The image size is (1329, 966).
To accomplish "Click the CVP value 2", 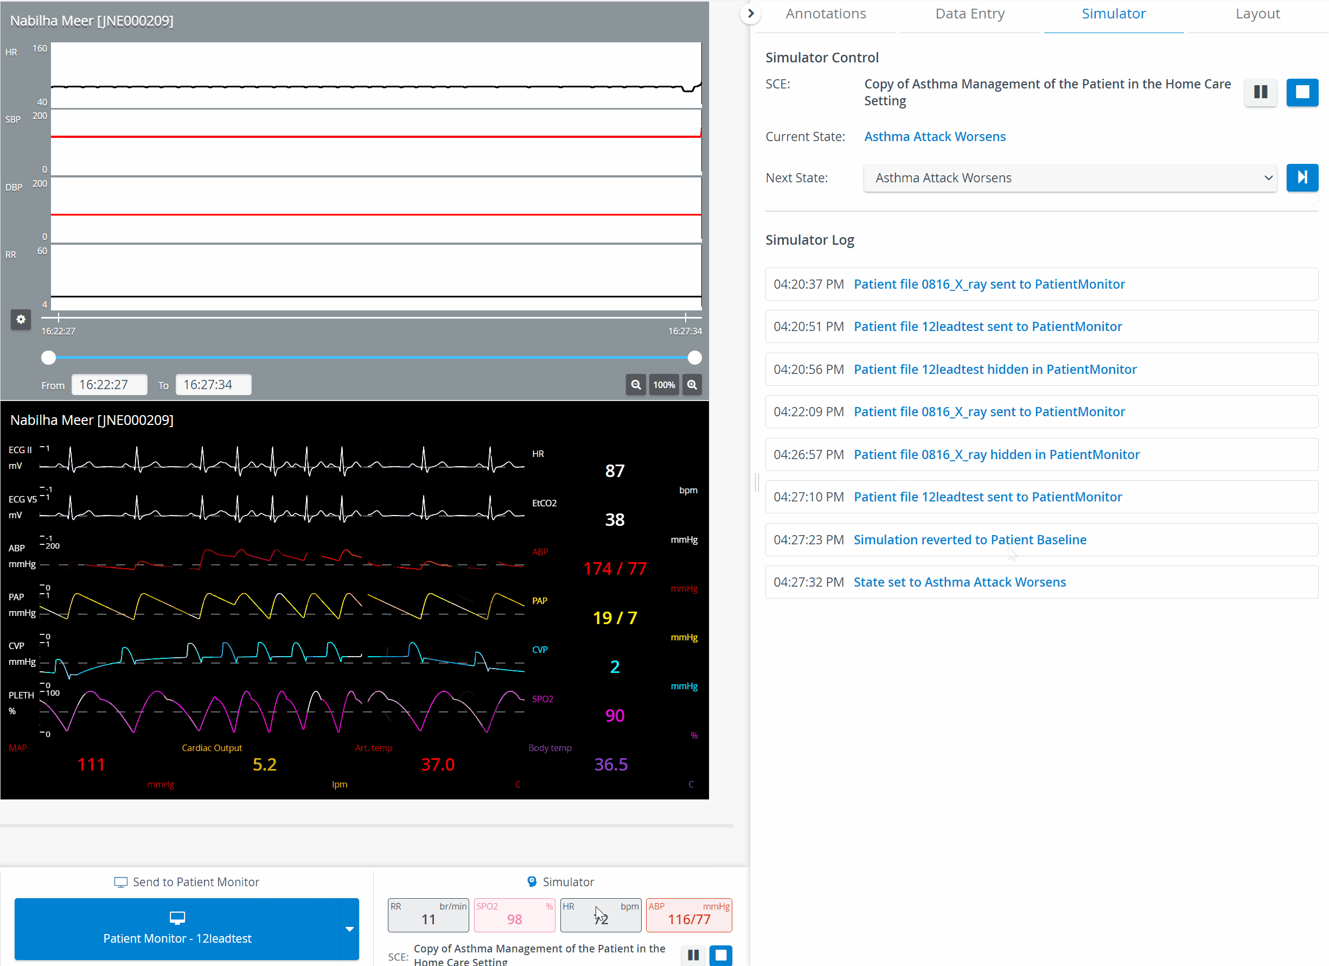I will click(615, 666).
